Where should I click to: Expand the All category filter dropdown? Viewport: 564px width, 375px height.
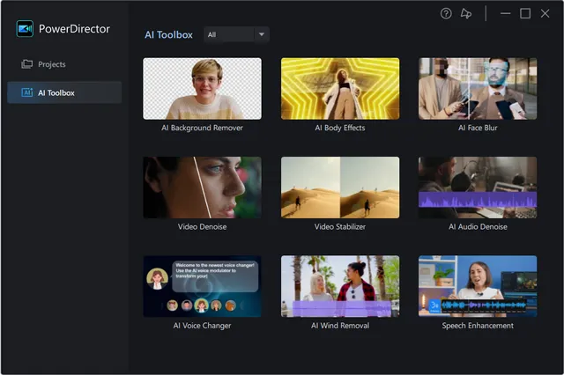pyautogui.click(x=235, y=34)
